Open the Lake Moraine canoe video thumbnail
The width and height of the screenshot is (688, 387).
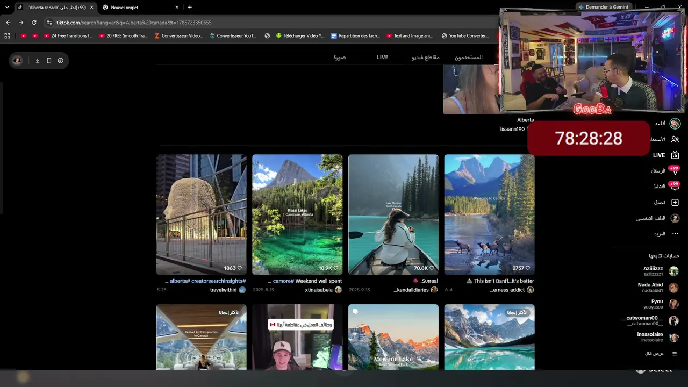pyautogui.click(x=393, y=215)
